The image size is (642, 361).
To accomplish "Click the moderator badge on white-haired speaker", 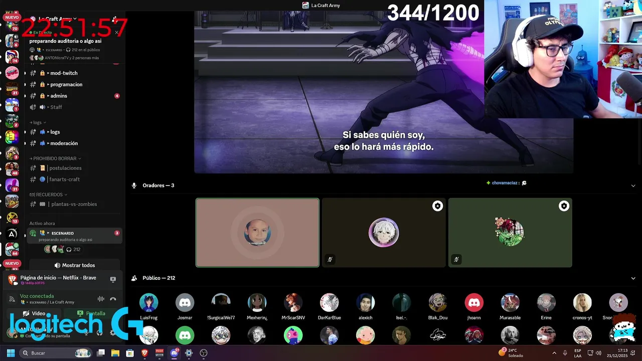I will point(437,206).
